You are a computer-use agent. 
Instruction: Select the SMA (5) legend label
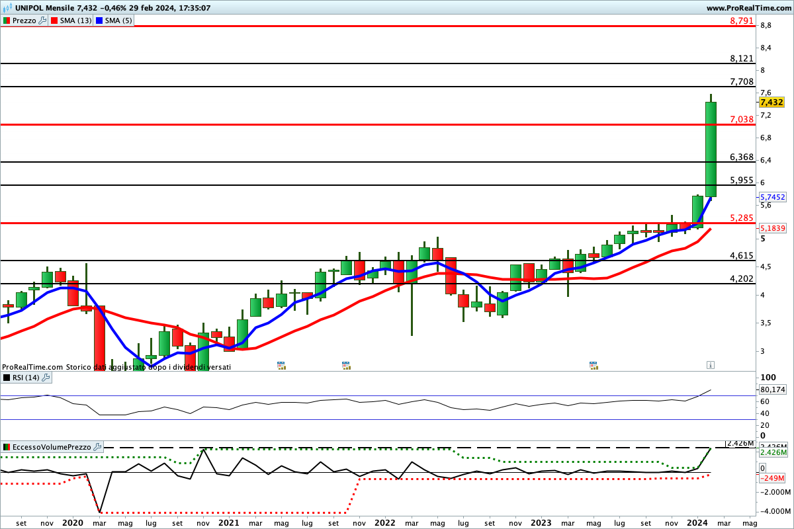point(119,20)
